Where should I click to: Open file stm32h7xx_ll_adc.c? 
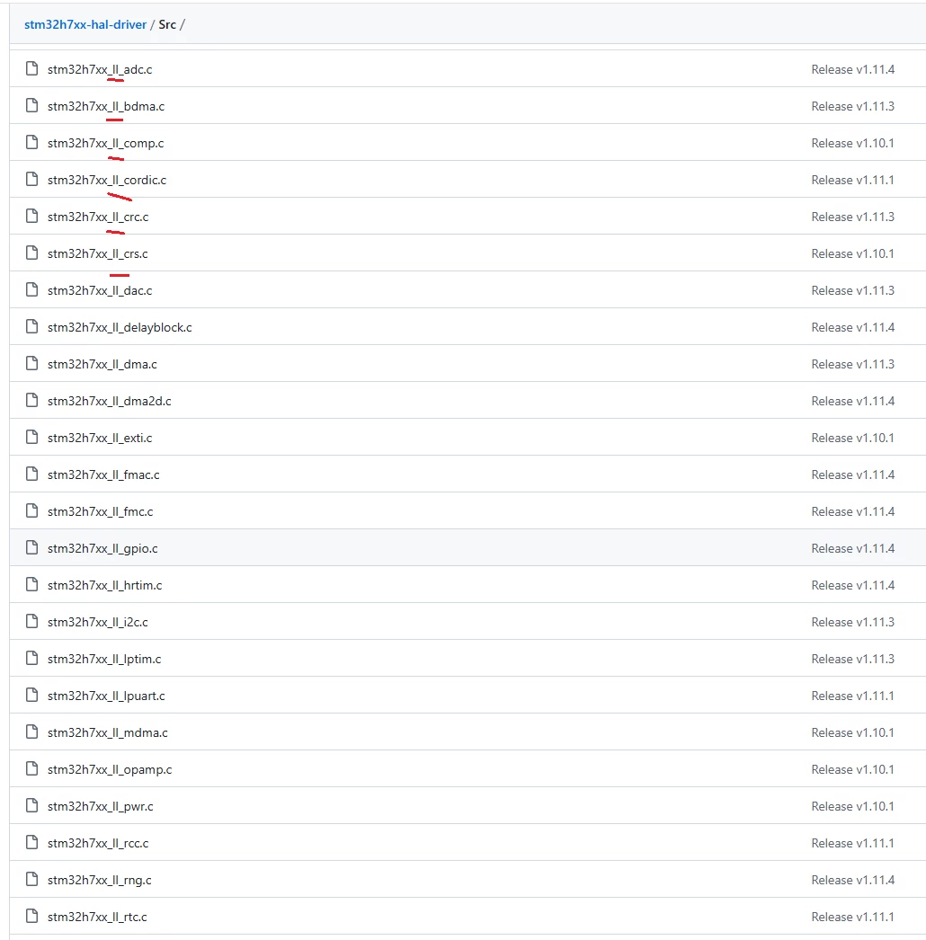[100, 69]
